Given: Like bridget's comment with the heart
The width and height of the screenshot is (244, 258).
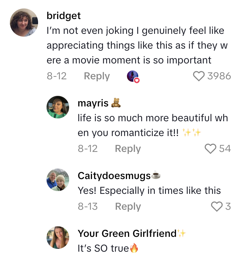Looking at the screenshot, I should click(199, 76).
